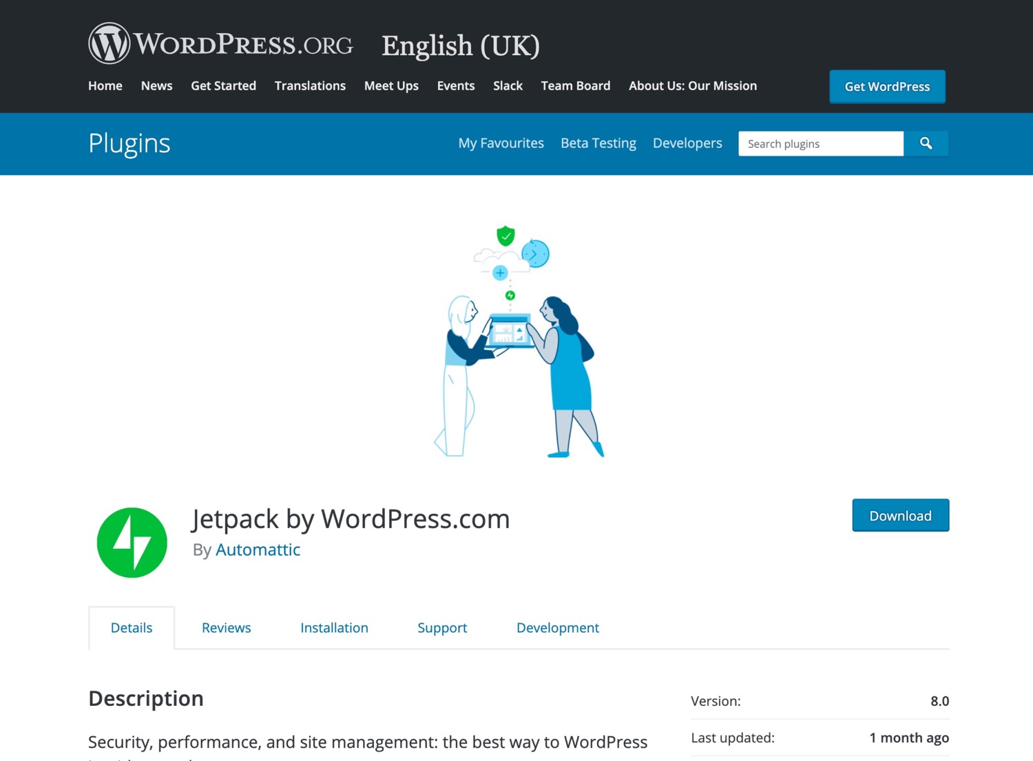The width and height of the screenshot is (1033, 761).
Task: Click the Plugins heading link
Action: tap(129, 143)
